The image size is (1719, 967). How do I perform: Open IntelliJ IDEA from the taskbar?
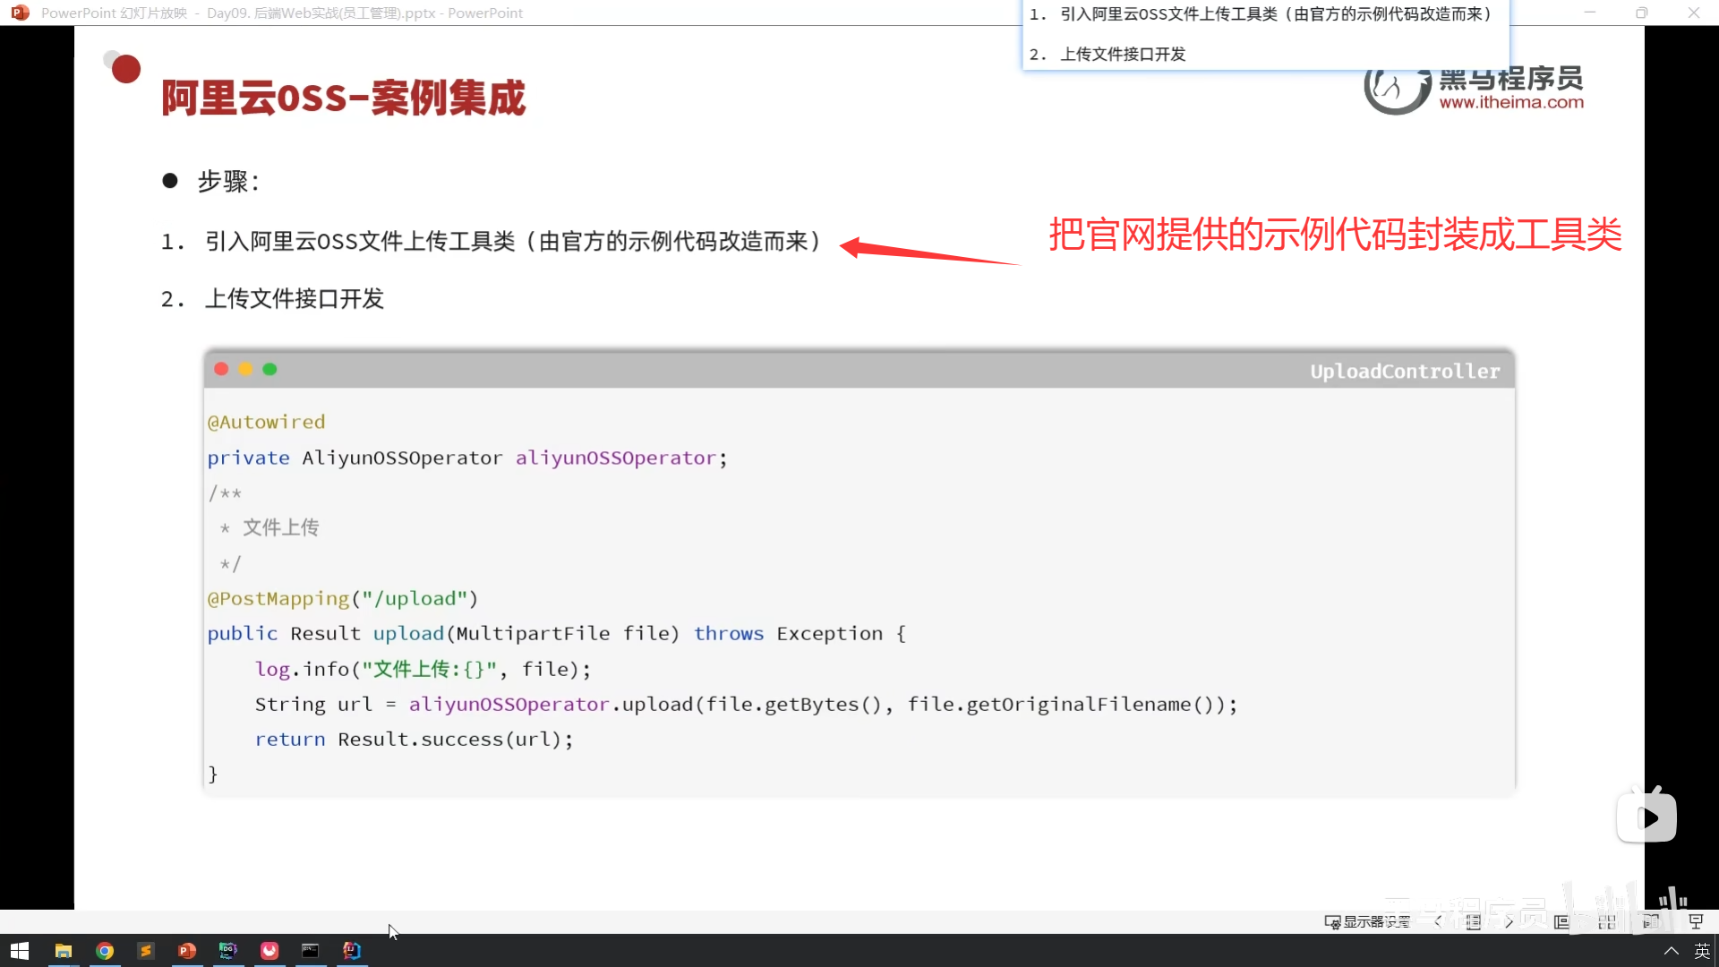point(352,950)
